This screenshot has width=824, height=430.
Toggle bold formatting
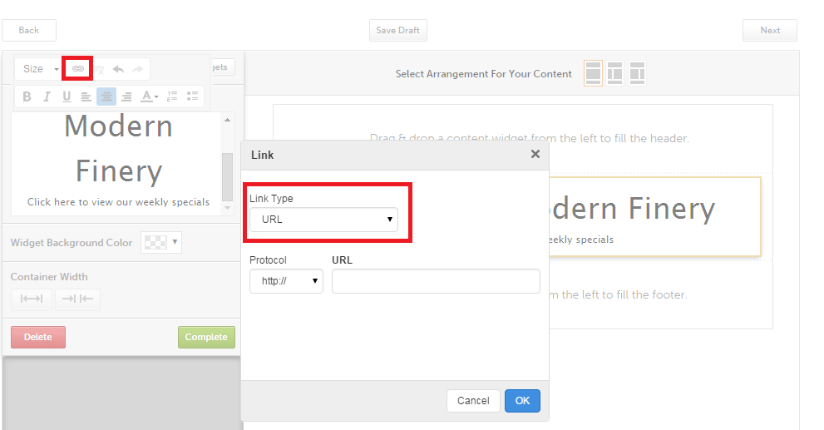[27, 96]
